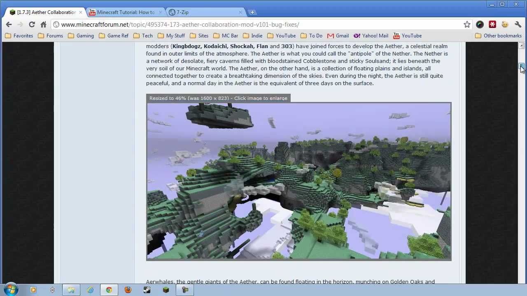The image size is (527, 296).
Task: Open the Windows Explorer taskbar icon
Action: click(71, 290)
